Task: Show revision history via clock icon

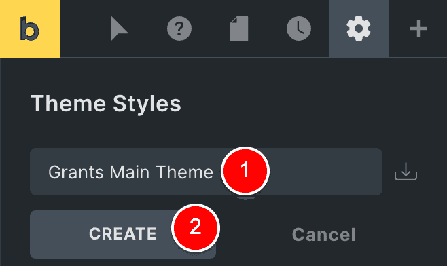Action: tap(299, 28)
